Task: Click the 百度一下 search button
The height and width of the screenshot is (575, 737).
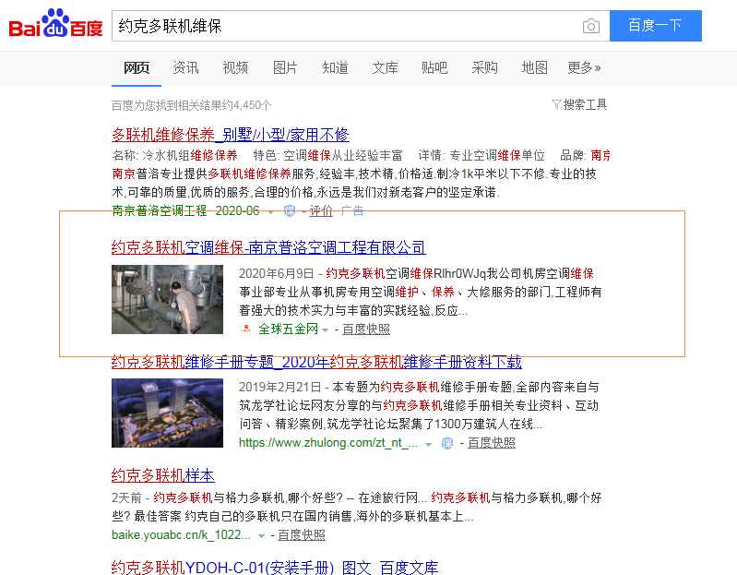Action: tap(655, 26)
